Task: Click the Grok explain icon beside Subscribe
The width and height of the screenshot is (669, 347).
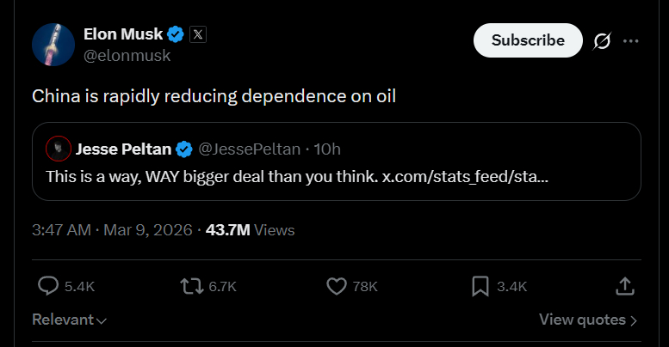Action: click(602, 40)
